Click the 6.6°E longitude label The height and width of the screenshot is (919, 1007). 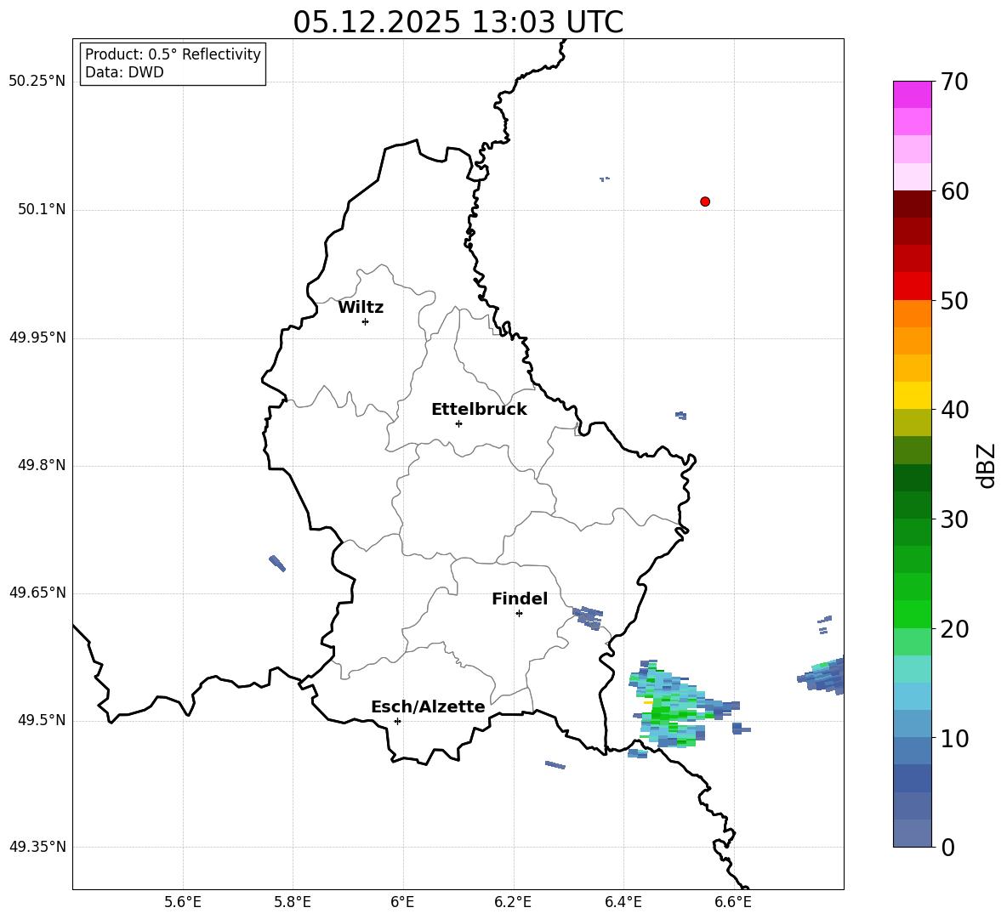(733, 902)
